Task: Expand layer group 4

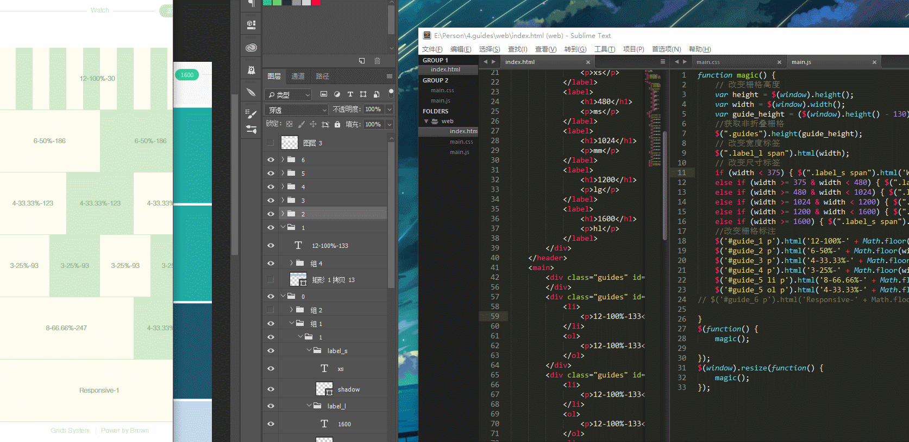Action: point(283,187)
